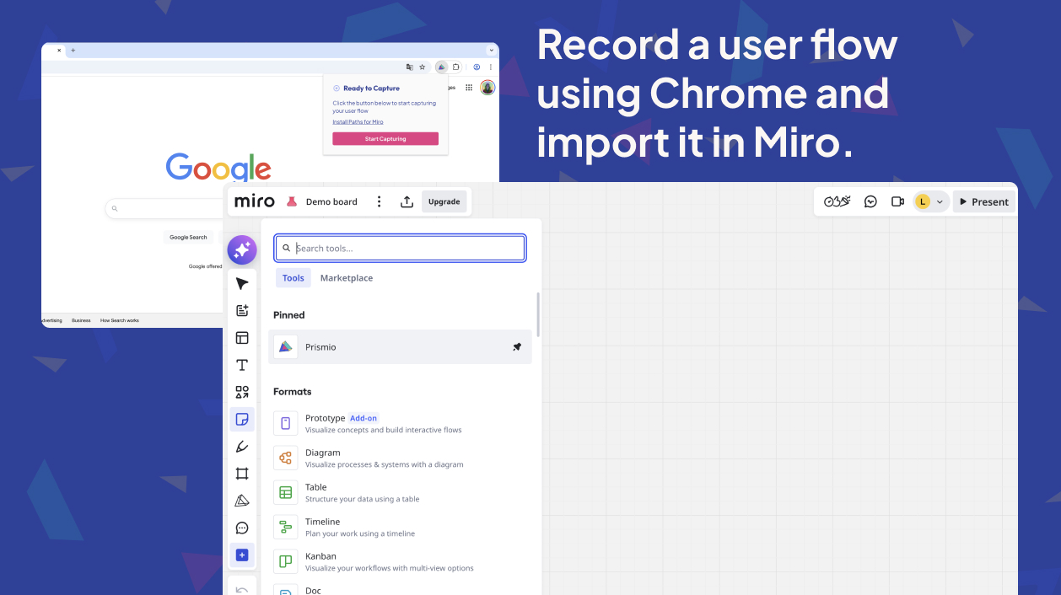
Task: Open the Business footer link in Chrome
Action: [81, 320]
